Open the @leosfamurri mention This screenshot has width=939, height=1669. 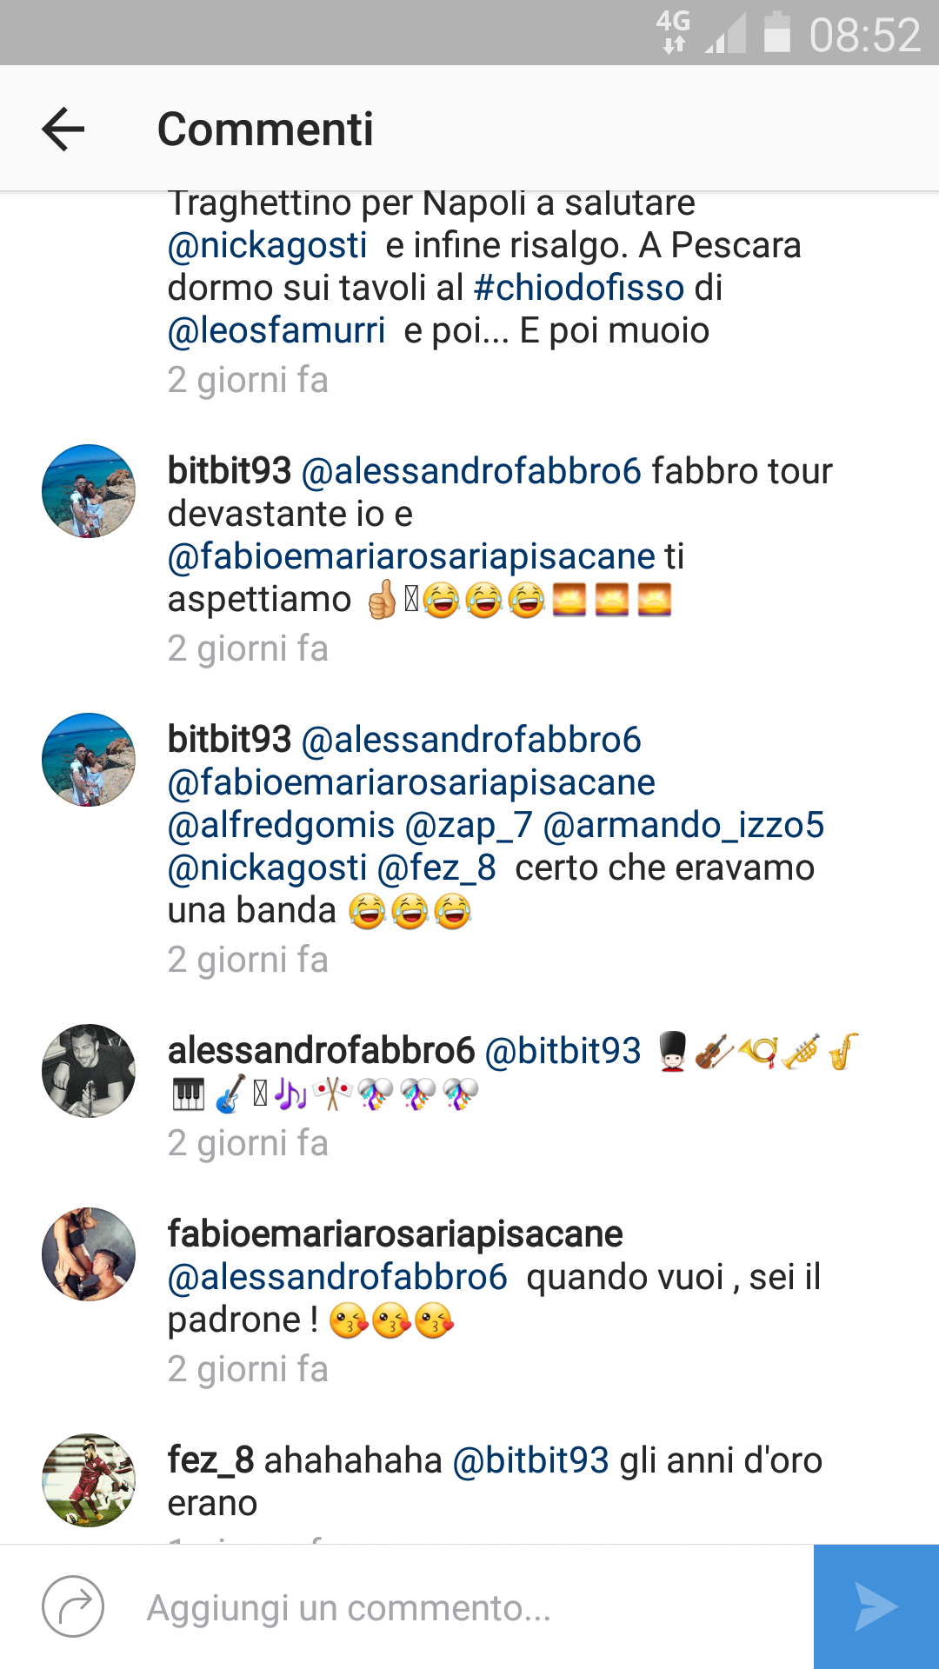pos(276,330)
